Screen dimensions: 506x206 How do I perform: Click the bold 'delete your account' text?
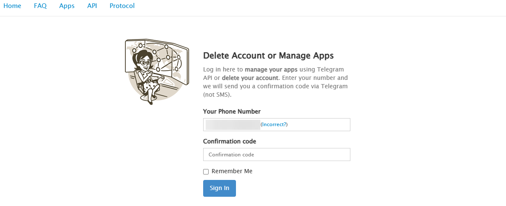point(250,78)
